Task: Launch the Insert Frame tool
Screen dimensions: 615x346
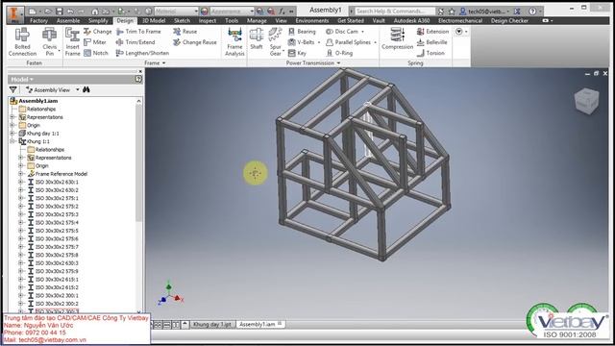Action: point(73,42)
